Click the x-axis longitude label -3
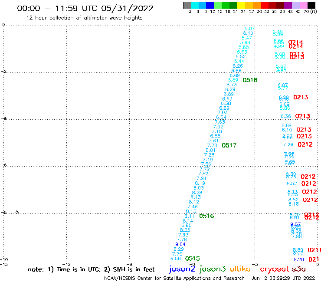Image resolution: width=321 pixels, height=282 pixels. [x=255, y=264]
